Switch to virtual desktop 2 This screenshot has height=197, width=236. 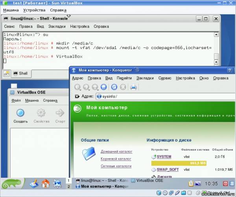pos(68,186)
